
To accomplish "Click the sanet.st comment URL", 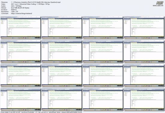I will [x=22, y=13].
